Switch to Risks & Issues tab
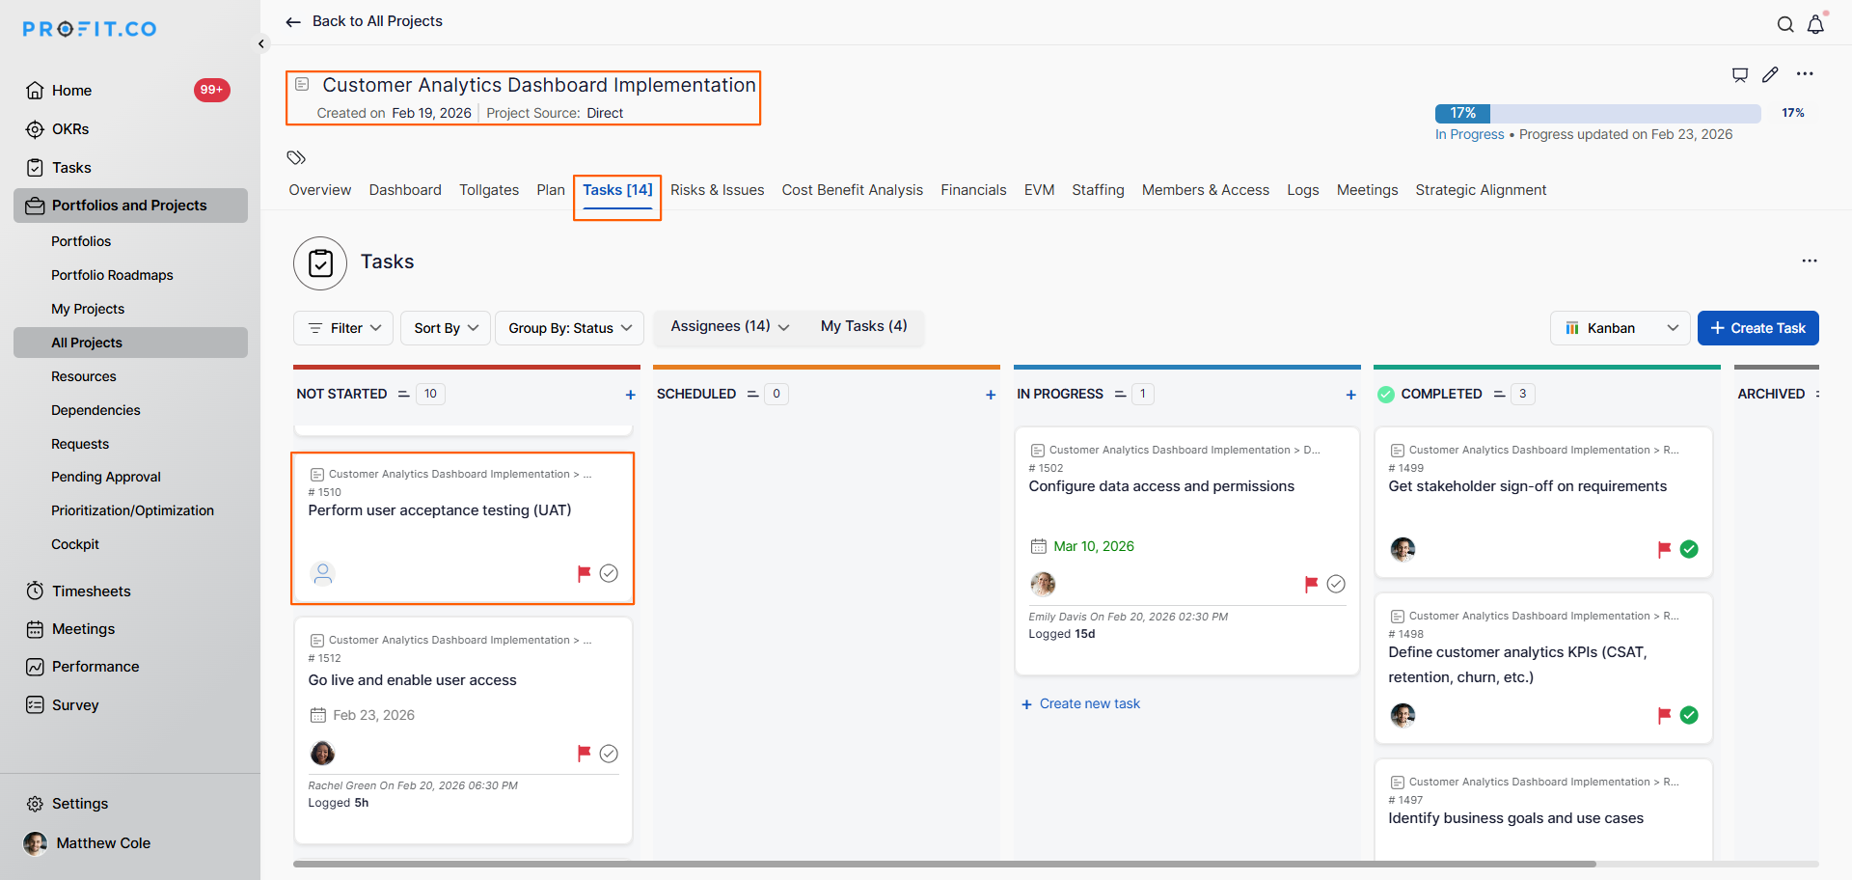The width and height of the screenshot is (1852, 880). point(717,190)
